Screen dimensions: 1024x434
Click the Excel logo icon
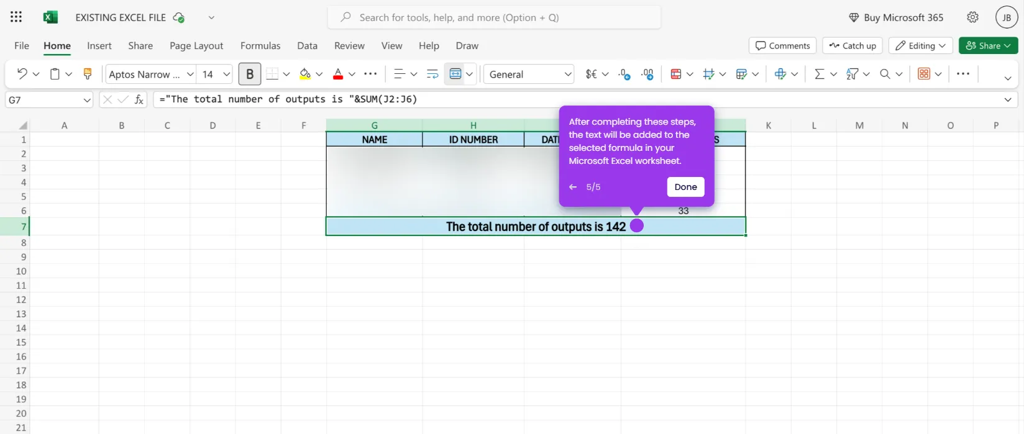coord(50,17)
